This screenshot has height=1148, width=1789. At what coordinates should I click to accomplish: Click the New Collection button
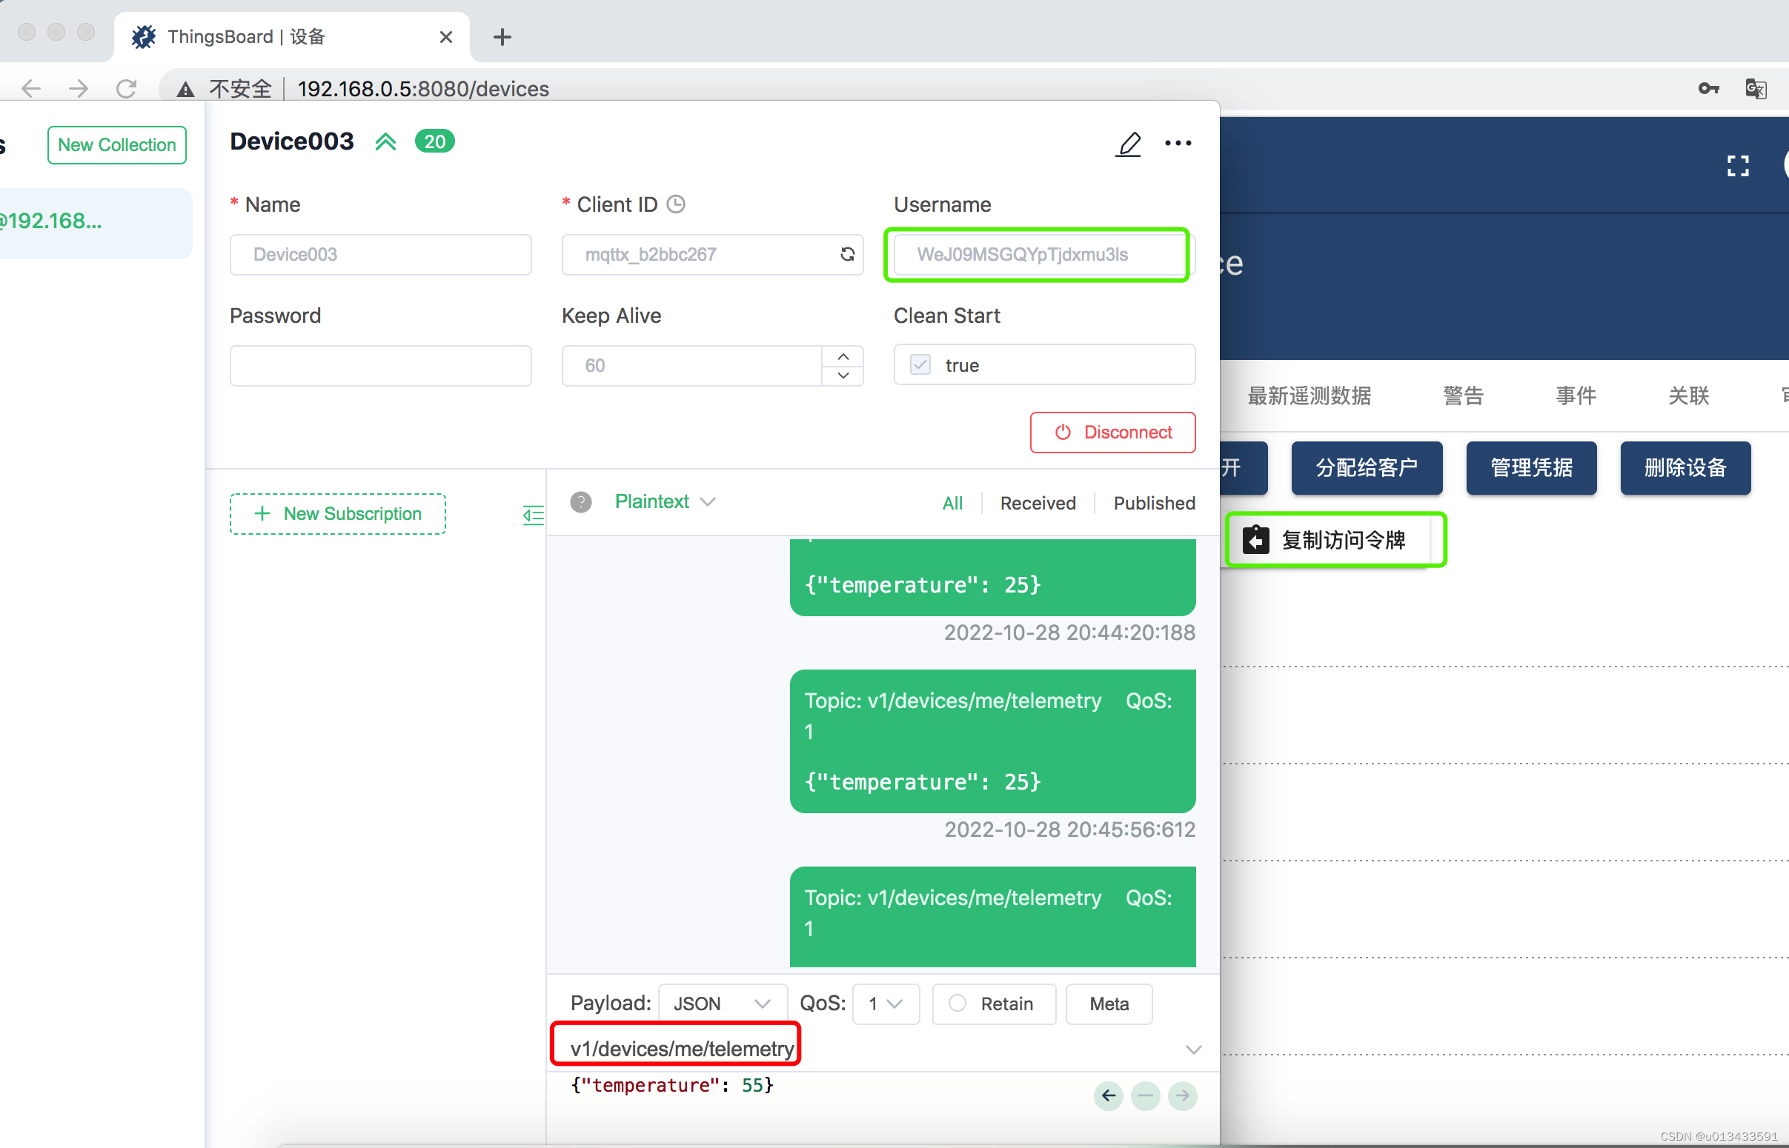116,144
